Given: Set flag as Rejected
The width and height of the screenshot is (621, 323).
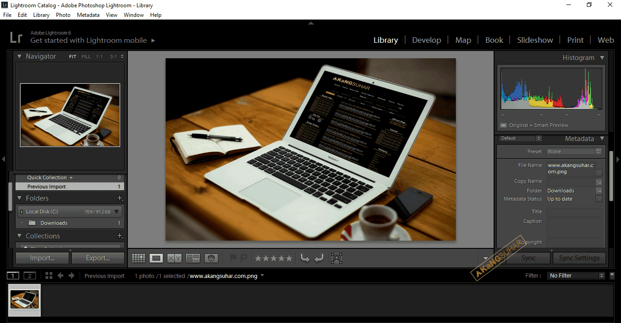Looking at the screenshot, I should pyautogui.click(x=243, y=258).
